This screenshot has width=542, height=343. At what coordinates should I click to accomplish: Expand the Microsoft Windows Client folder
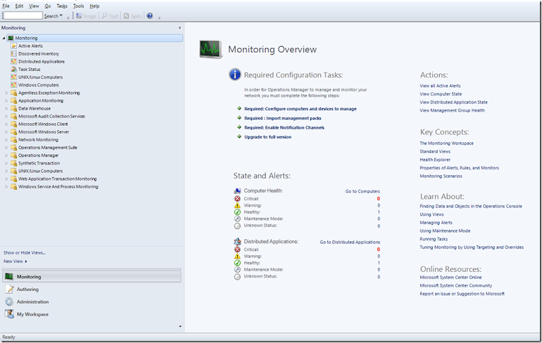pos(6,124)
